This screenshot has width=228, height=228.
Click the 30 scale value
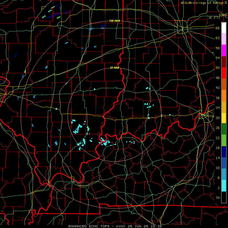tap(218, 118)
